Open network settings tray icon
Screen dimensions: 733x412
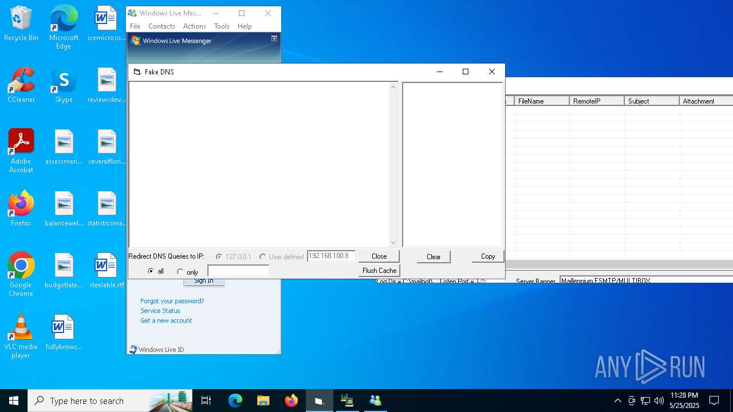click(x=645, y=401)
